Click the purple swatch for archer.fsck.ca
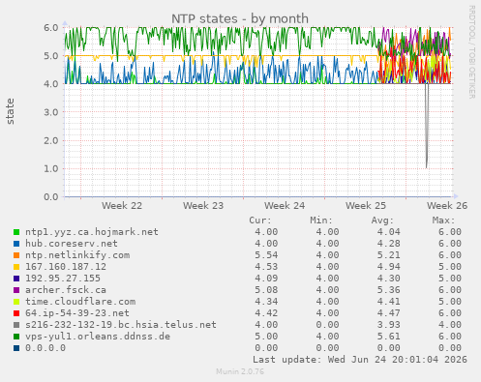Image resolution: width=481 pixels, height=382 pixels. [16, 290]
